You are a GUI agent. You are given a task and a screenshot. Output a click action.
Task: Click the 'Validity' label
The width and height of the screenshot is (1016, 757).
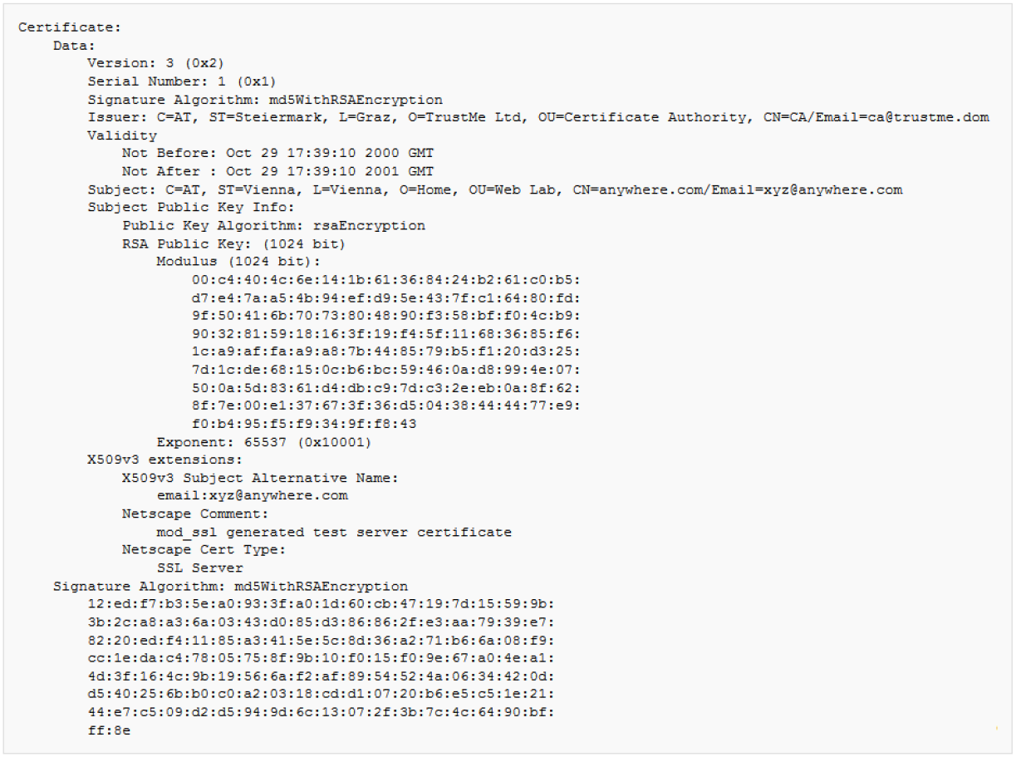[x=122, y=135]
